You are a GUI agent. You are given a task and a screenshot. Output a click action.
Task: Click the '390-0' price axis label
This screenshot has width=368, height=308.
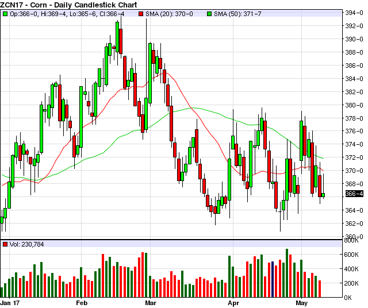tap(354, 39)
